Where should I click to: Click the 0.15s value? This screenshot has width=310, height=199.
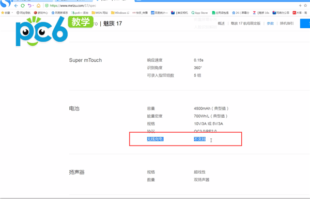pos(198,60)
